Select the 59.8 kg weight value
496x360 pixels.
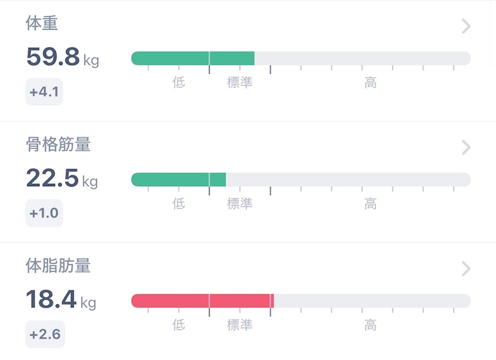[x=62, y=57]
